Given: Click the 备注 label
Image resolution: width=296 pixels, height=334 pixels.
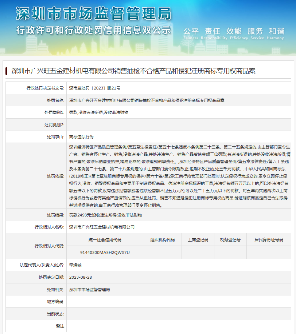Looking at the screenshot, I should pos(60,326).
